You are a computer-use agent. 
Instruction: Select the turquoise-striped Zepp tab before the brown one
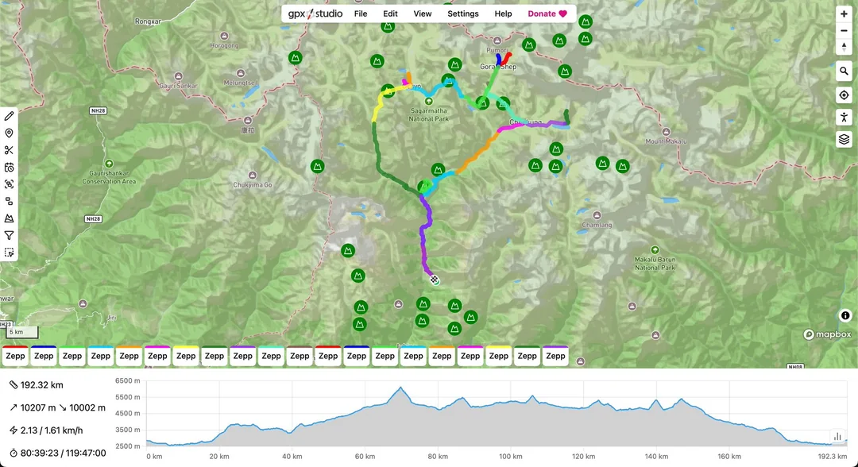click(x=271, y=356)
